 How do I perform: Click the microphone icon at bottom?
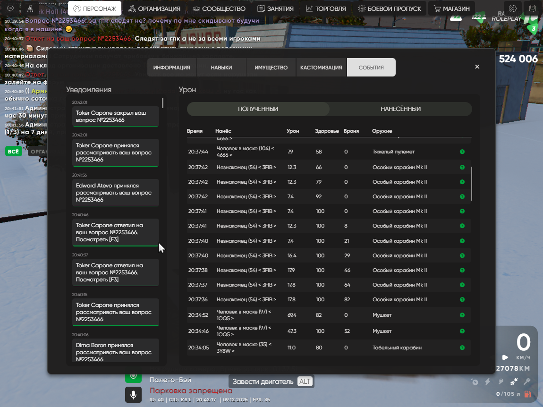click(x=133, y=394)
